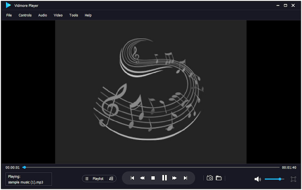This screenshot has height=190, width=302.
Task: Open the Playlist panel
Action: [x=95, y=179]
